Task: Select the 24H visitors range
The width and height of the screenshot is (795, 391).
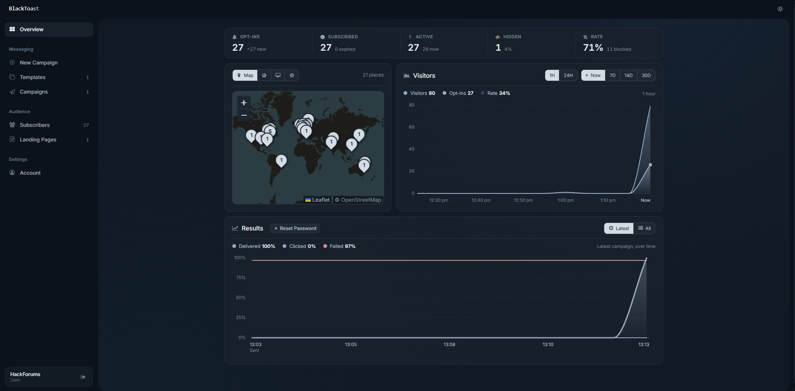Action: (x=568, y=75)
